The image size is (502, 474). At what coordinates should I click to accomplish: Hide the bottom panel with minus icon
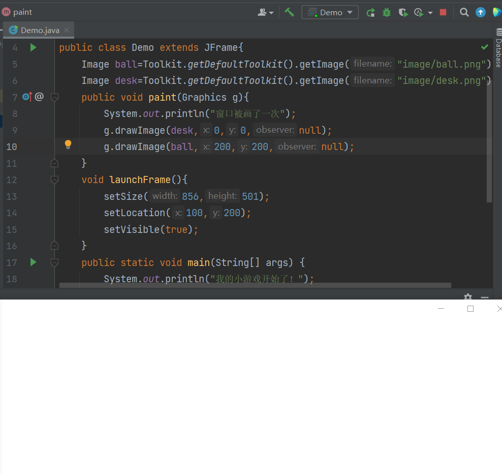[x=485, y=298]
